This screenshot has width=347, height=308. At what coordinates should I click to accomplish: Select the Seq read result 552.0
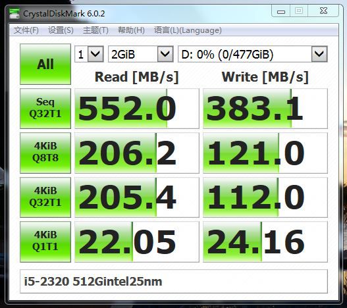tap(137, 109)
